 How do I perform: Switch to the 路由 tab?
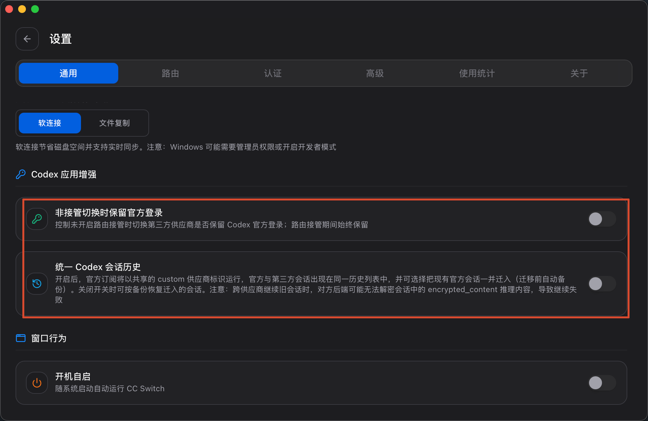click(170, 73)
